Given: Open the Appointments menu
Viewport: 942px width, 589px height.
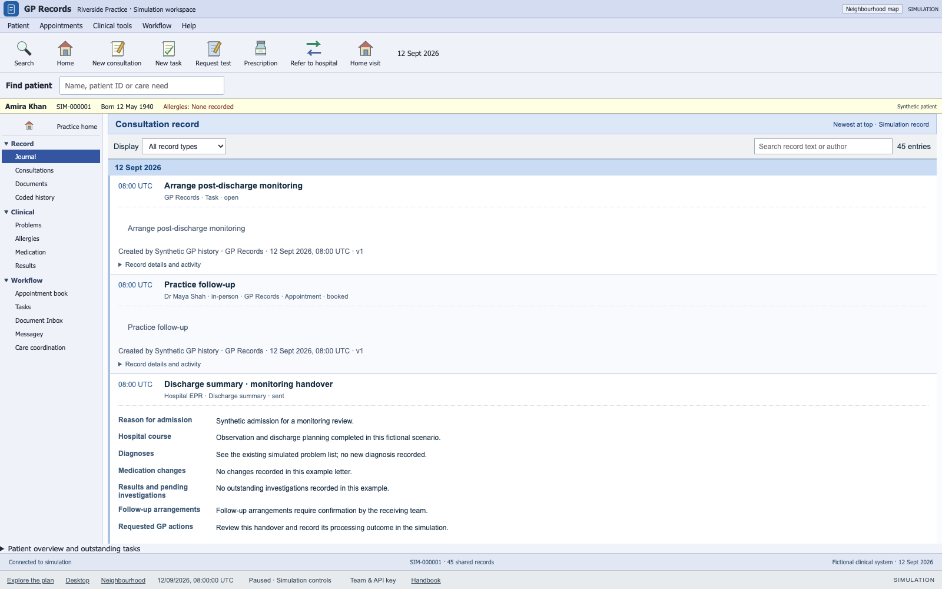Looking at the screenshot, I should (61, 26).
